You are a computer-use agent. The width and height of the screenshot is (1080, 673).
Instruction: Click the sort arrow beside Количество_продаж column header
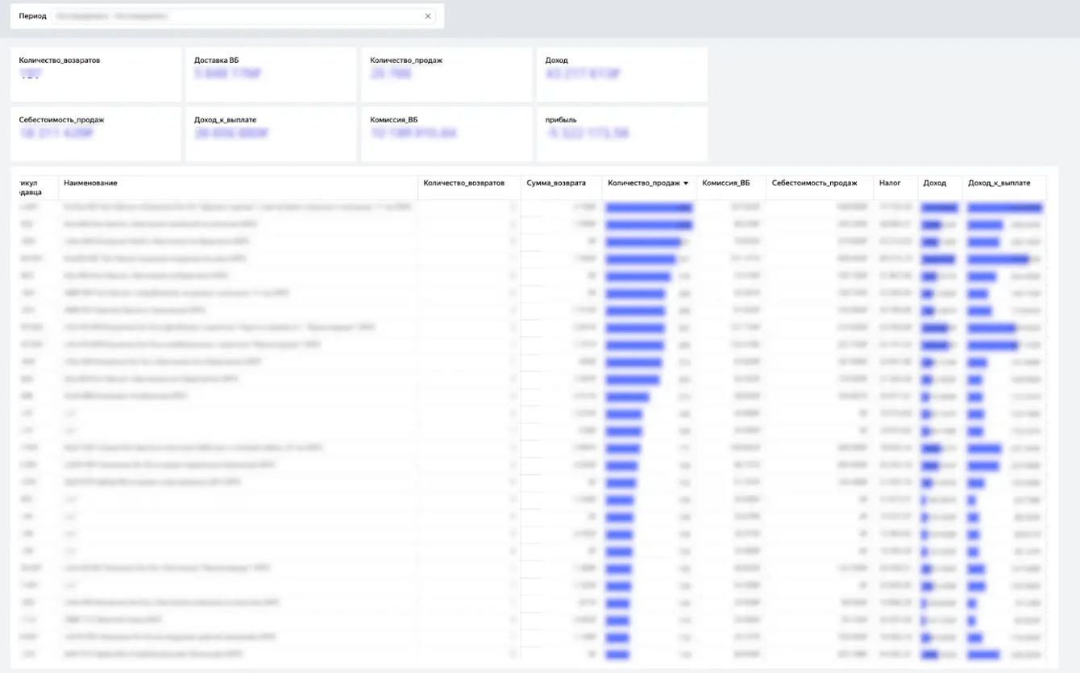(686, 184)
